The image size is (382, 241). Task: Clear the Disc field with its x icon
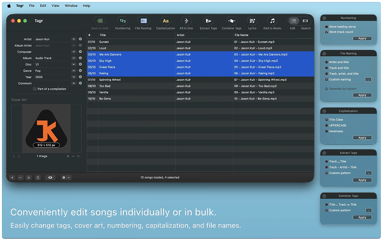click(x=80, y=64)
